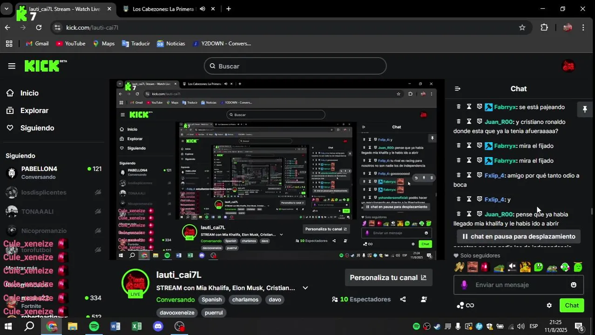Delete Fxlip_4's 'y' message
The height and width of the screenshot is (335, 595).
pyautogui.click(x=459, y=199)
